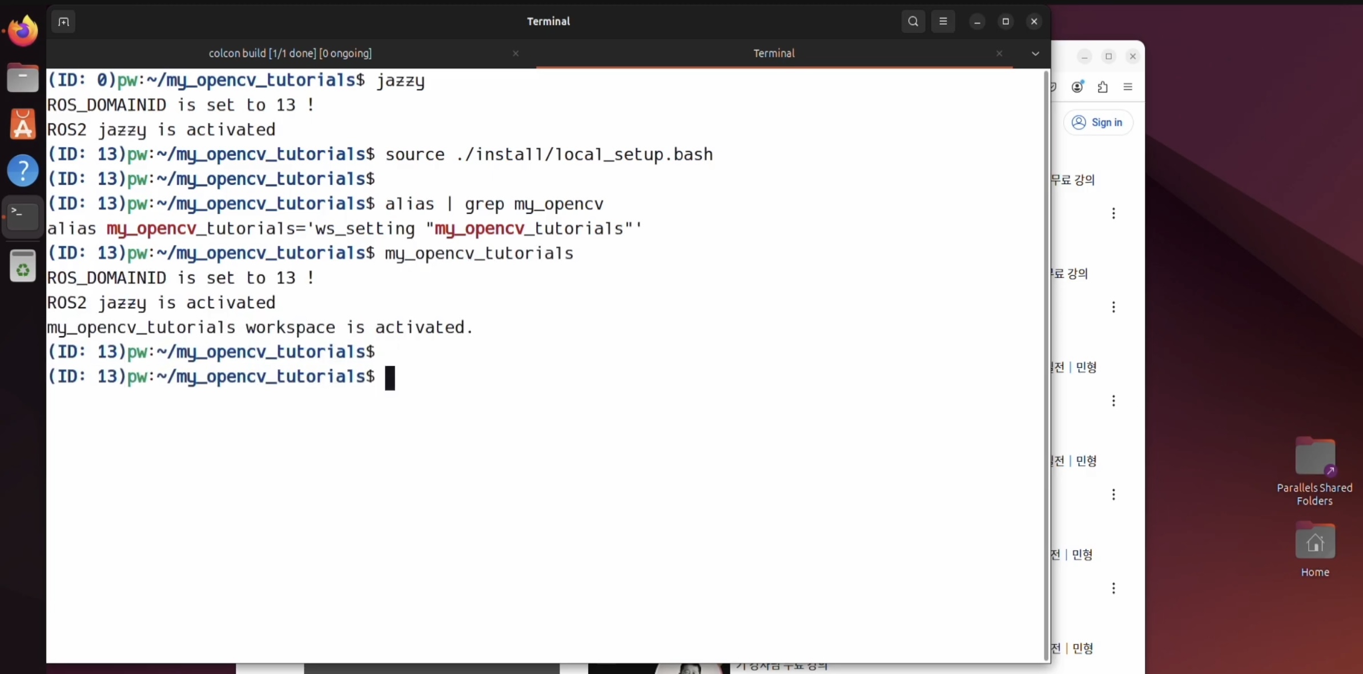Click the terminal search icon
Screen dimensions: 1363x674
pyautogui.click(x=913, y=22)
